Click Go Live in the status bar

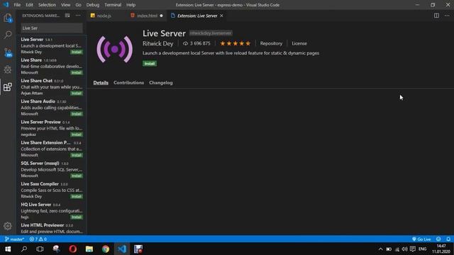(x=421, y=239)
